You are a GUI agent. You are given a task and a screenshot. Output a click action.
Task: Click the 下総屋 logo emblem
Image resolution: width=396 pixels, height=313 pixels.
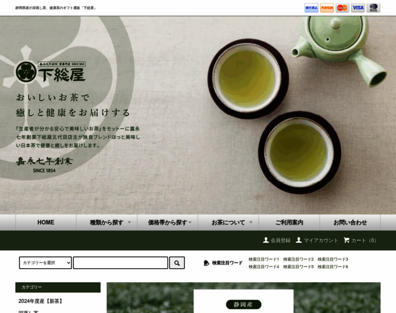click(x=26, y=72)
